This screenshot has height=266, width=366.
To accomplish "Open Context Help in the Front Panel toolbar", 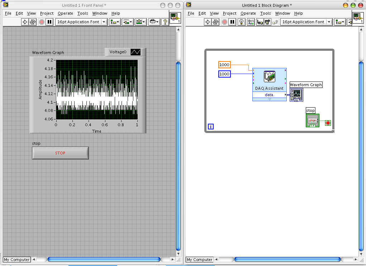I will (x=165, y=22).
